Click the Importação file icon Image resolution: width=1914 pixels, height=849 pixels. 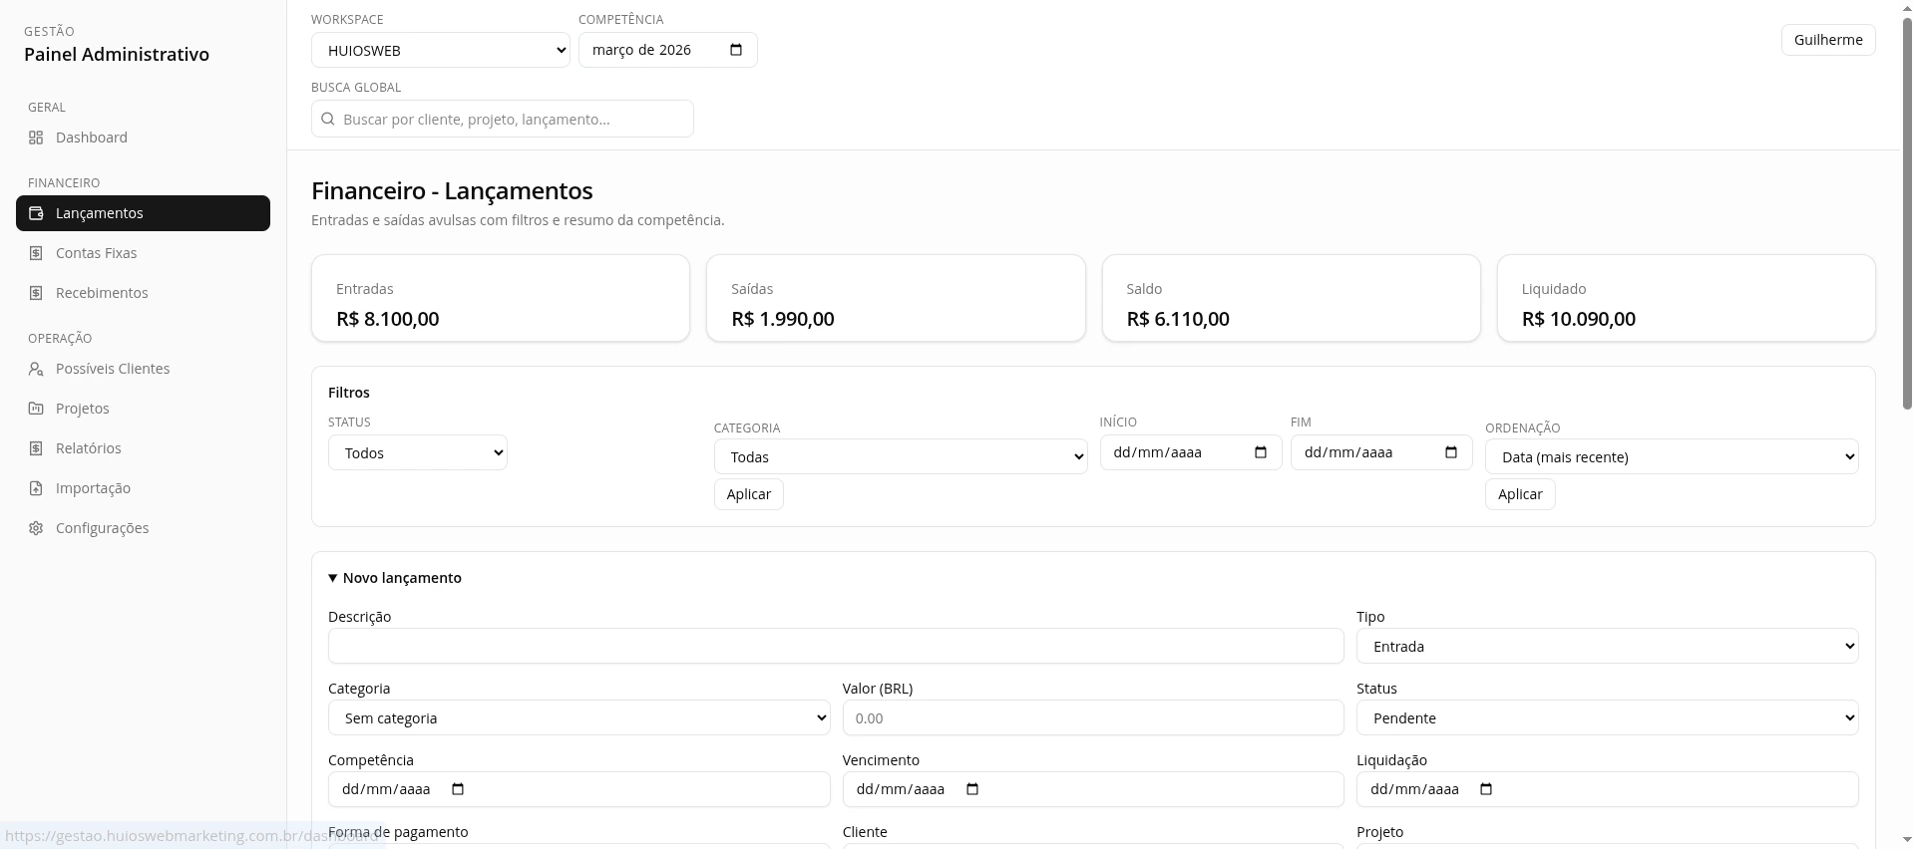click(x=36, y=488)
